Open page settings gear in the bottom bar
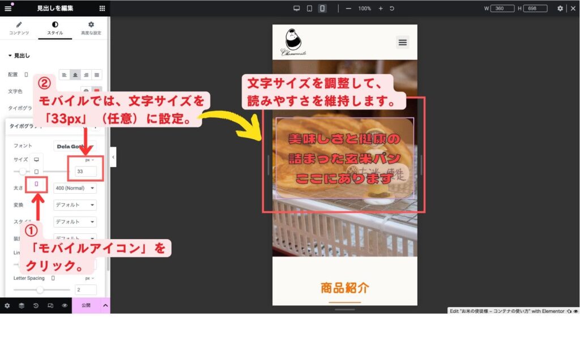The image size is (580, 345). coord(7,306)
